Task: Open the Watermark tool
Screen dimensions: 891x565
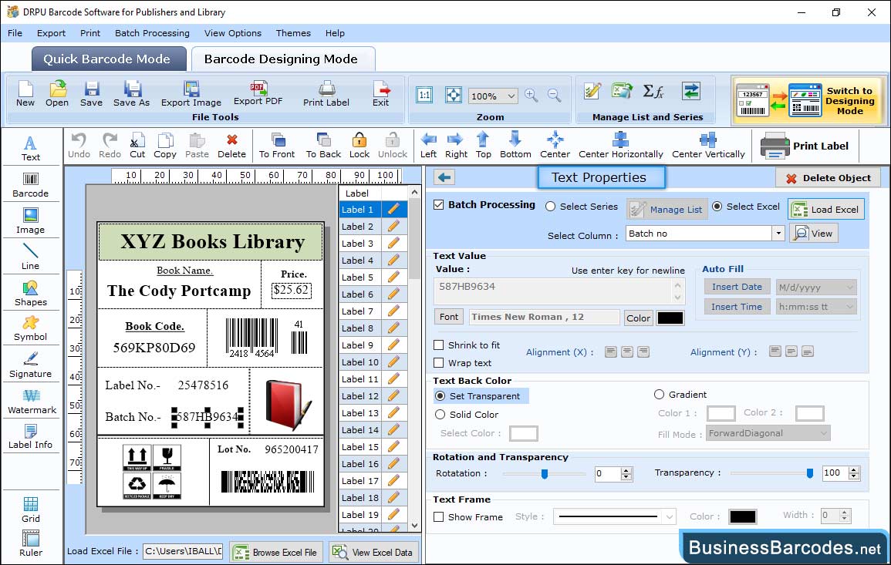Action: [x=32, y=401]
